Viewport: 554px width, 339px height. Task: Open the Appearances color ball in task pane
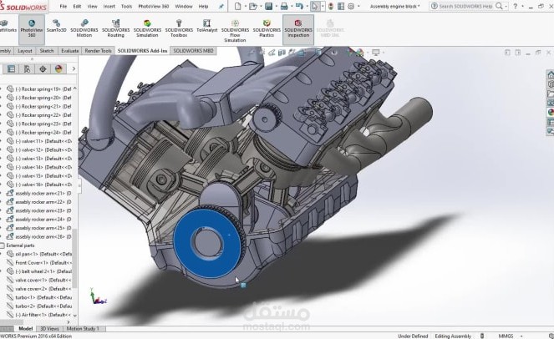pyautogui.click(x=551, y=112)
